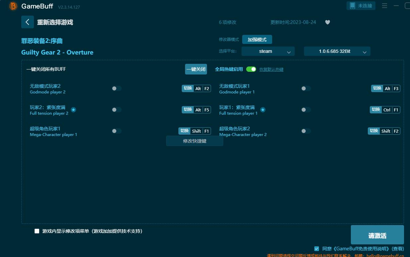The width and height of the screenshot is (410, 257).
Task: Click the Shift F1 hotkey field
Action: [201, 131]
